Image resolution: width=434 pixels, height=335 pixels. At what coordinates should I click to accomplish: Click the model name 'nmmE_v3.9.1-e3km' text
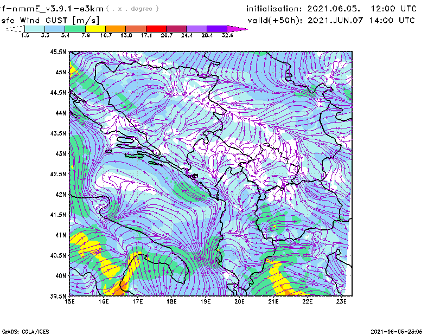(x=58, y=9)
